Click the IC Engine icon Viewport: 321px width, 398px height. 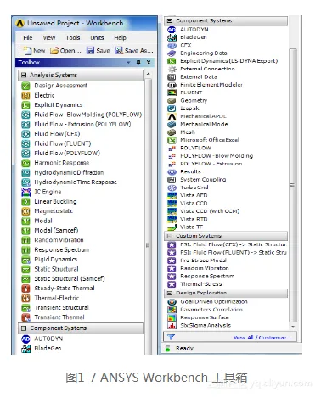coord(25,192)
